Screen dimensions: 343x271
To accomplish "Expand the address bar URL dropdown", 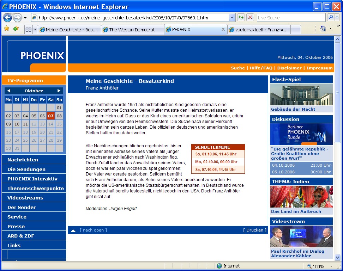I will pyautogui.click(x=232, y=18).
